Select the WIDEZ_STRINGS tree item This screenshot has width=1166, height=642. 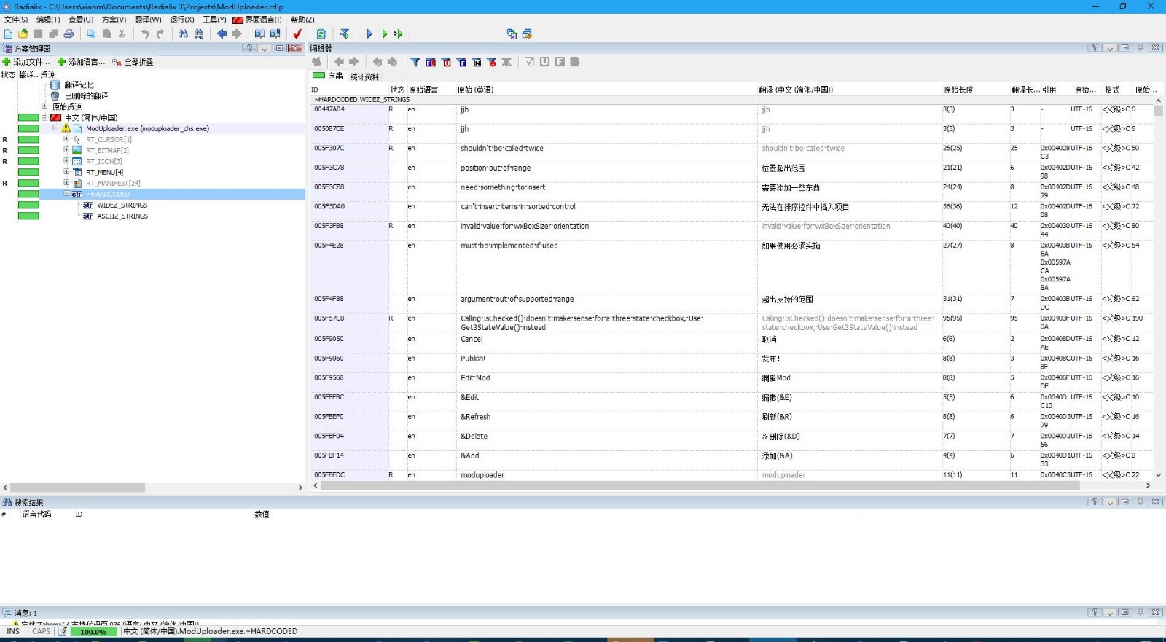click(122, 205)
